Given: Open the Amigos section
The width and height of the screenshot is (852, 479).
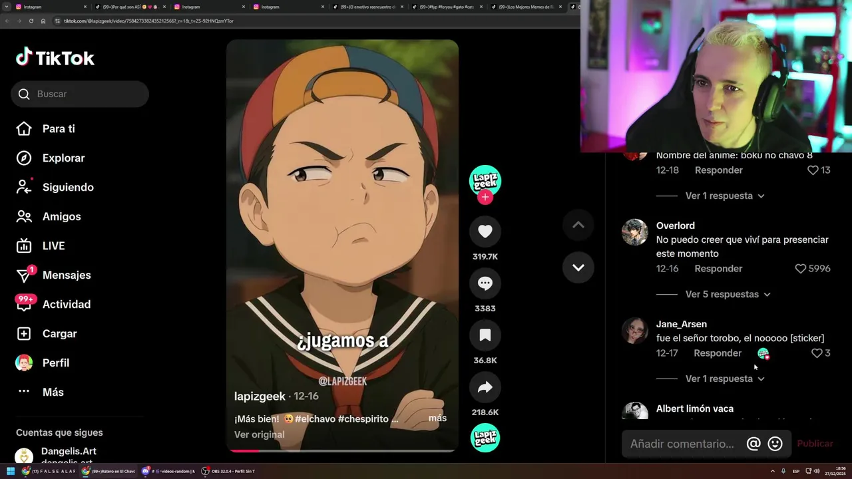Looking at the screenshot, I should pyautogui.click(x=49, y=216).
